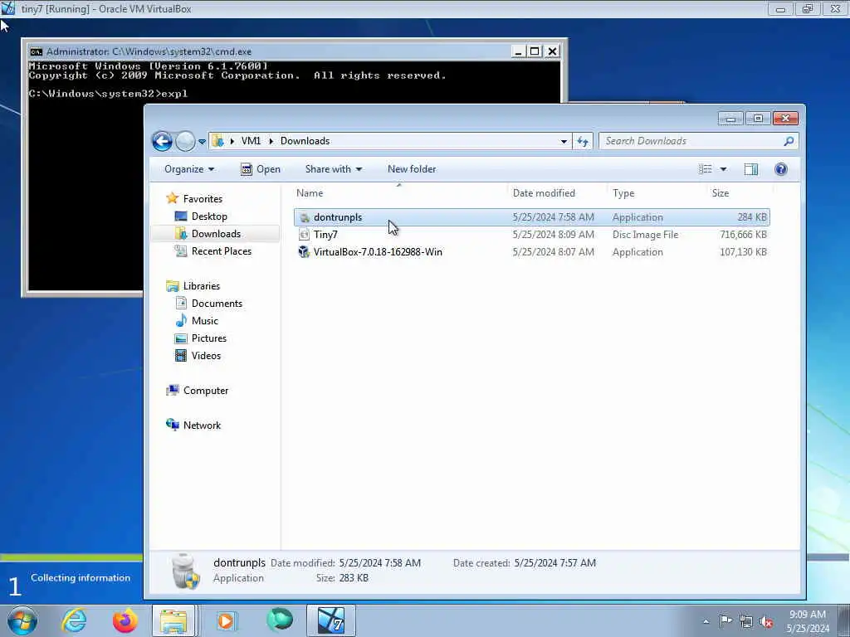Viewport: 850px width, 637px height.
Task: Open the Music library
Action: (x=204, y=321)
